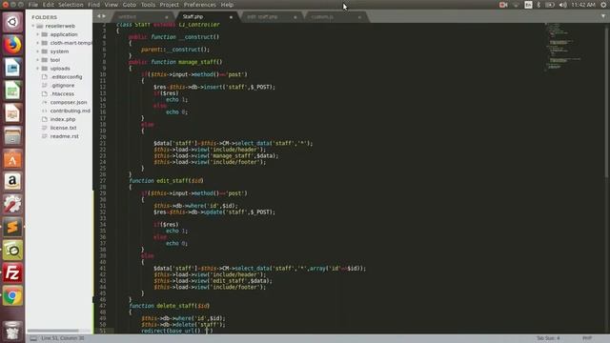Click the code minimap preview

pyautogui.click(x=564, y=47)
